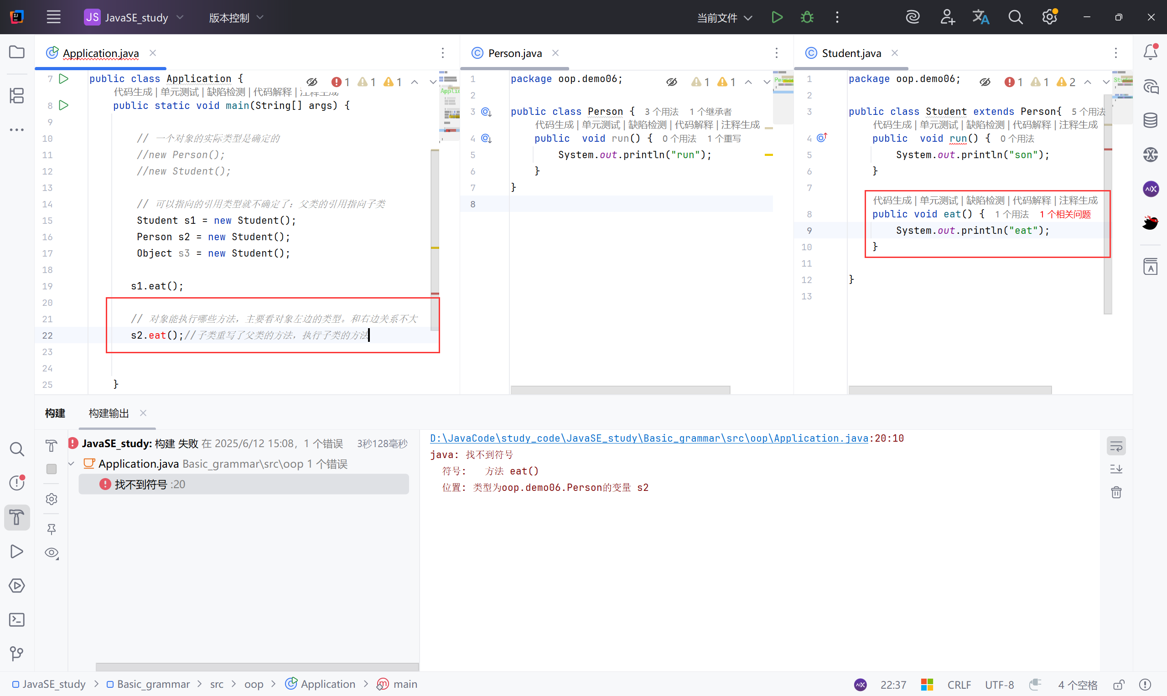Switch to the Person.java tab
The image size is (1167, 696).
point(514,53)
